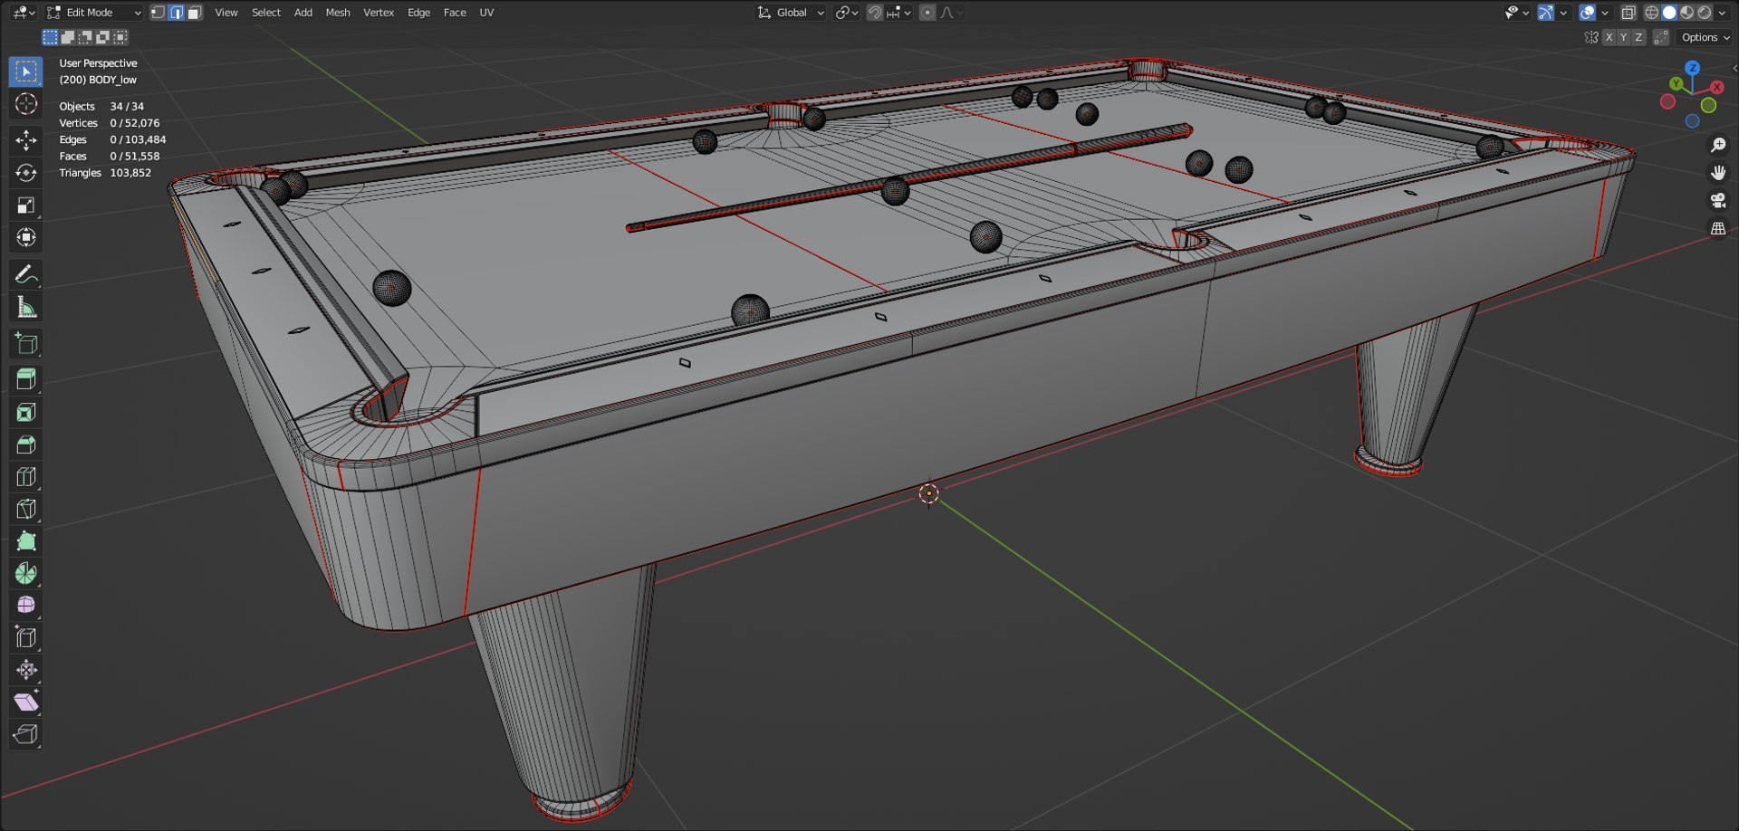1739x831 pixels.
Task: Select the Smooth vertices tool
Action: click(25, 605)
